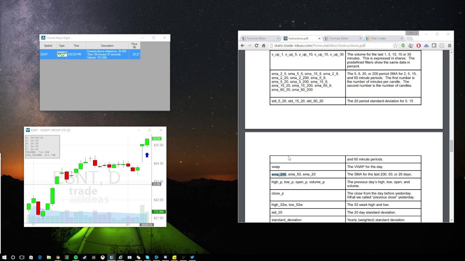The height and width of the screenshot is (261, 465).
Task: Close the Instructions.pdf tab
Action: (x=319, y=38)
